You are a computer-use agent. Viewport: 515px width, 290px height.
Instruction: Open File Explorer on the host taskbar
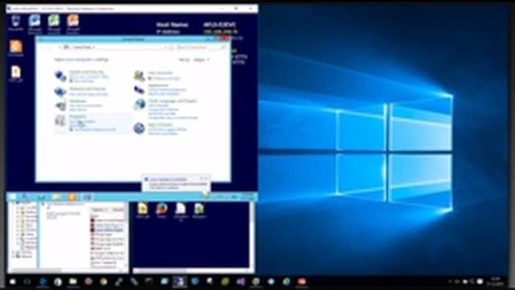click(x=73, y=281)
